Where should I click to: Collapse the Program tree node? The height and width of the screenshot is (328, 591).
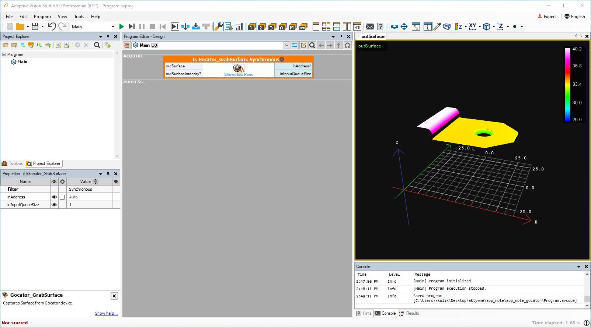click(x=4, y=54)
